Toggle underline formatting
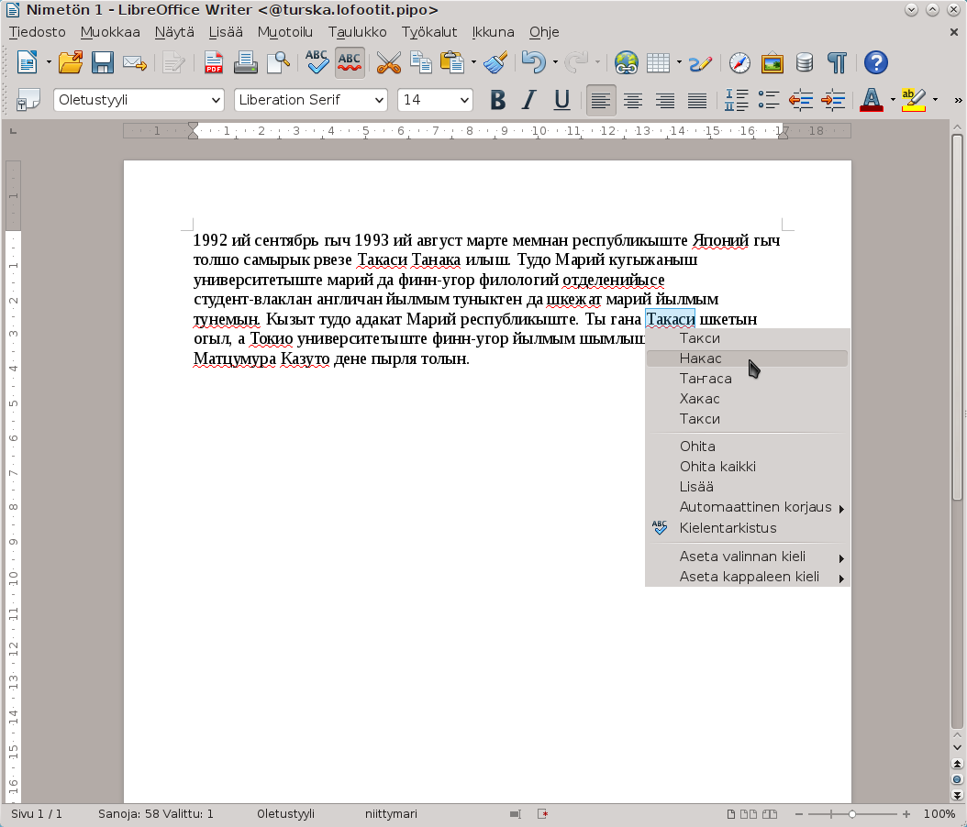967x827 pixels. click(x=561, y=100)
